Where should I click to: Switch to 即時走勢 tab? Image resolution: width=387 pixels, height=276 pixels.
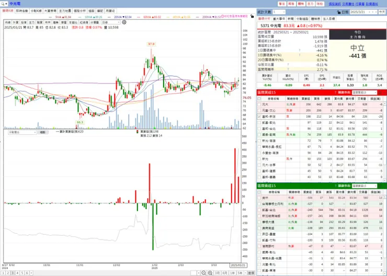22,11
